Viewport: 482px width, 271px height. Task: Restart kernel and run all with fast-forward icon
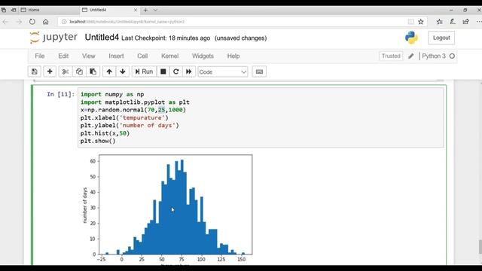coord(189,72)
